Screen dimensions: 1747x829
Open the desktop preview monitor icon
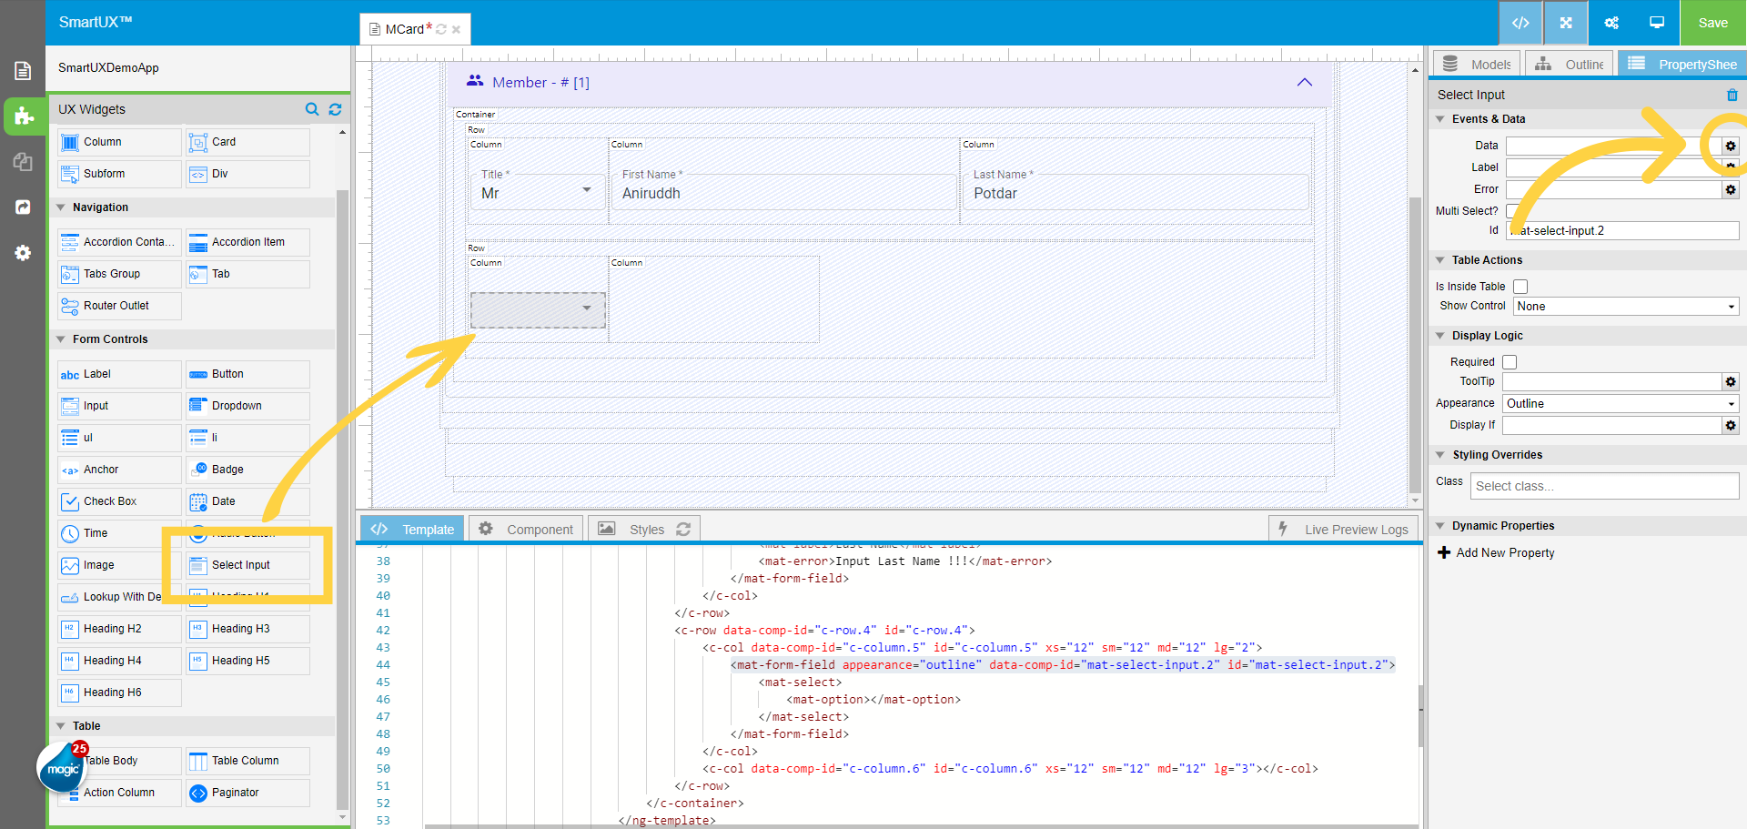[x=1657, y=23]
